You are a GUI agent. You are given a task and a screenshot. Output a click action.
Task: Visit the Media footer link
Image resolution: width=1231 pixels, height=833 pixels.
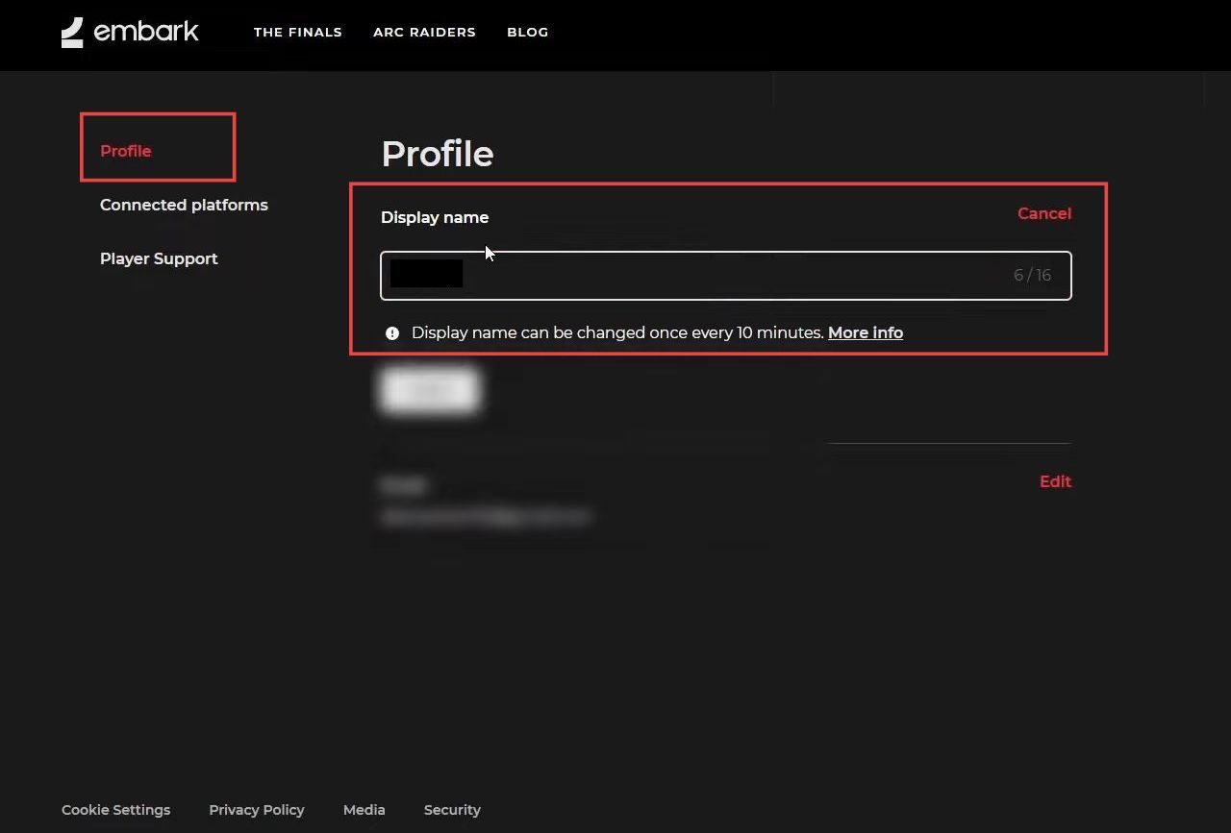coord(364,810)
